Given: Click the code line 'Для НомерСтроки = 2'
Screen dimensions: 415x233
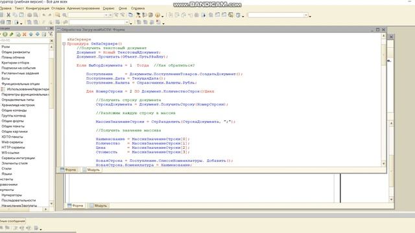Looking at the screenshot, I should tap(150, 91).
